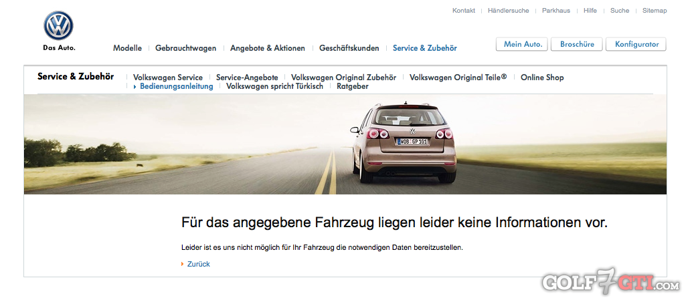Click the sentence 'Leider ist es uns nicht möglich...'
Image resolution: width=686 pixels, height=300 pixels.
pos(322,247)
